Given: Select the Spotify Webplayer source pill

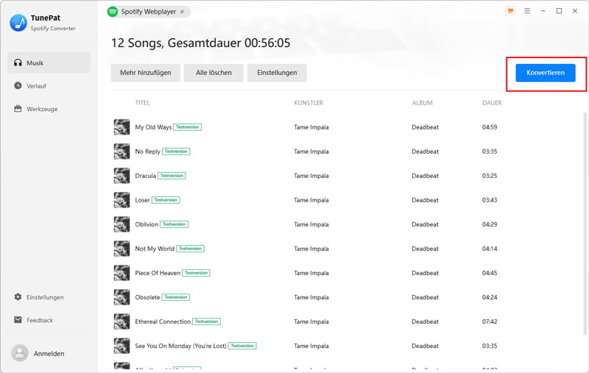Looking at the screenshot, I should [149, 12].
